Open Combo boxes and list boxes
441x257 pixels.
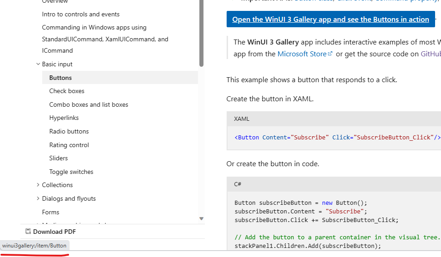tap(89, 104)
